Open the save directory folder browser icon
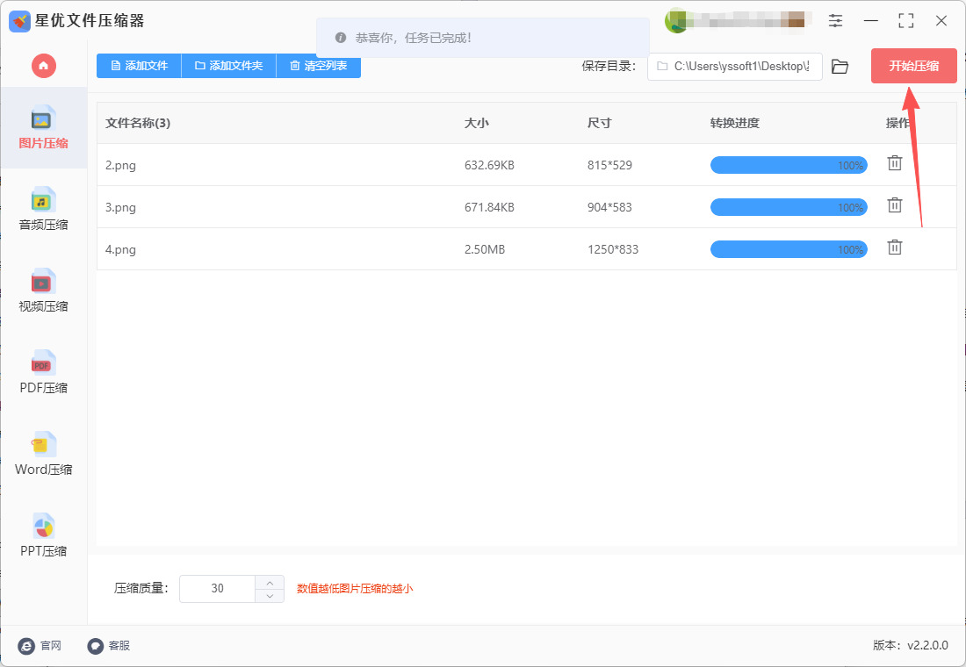The width and height of the screenshot is (966, 667). click(x=840, y=66)
